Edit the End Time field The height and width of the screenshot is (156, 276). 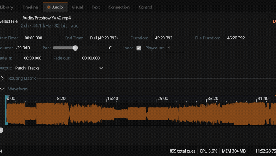(x=107, y=38)
